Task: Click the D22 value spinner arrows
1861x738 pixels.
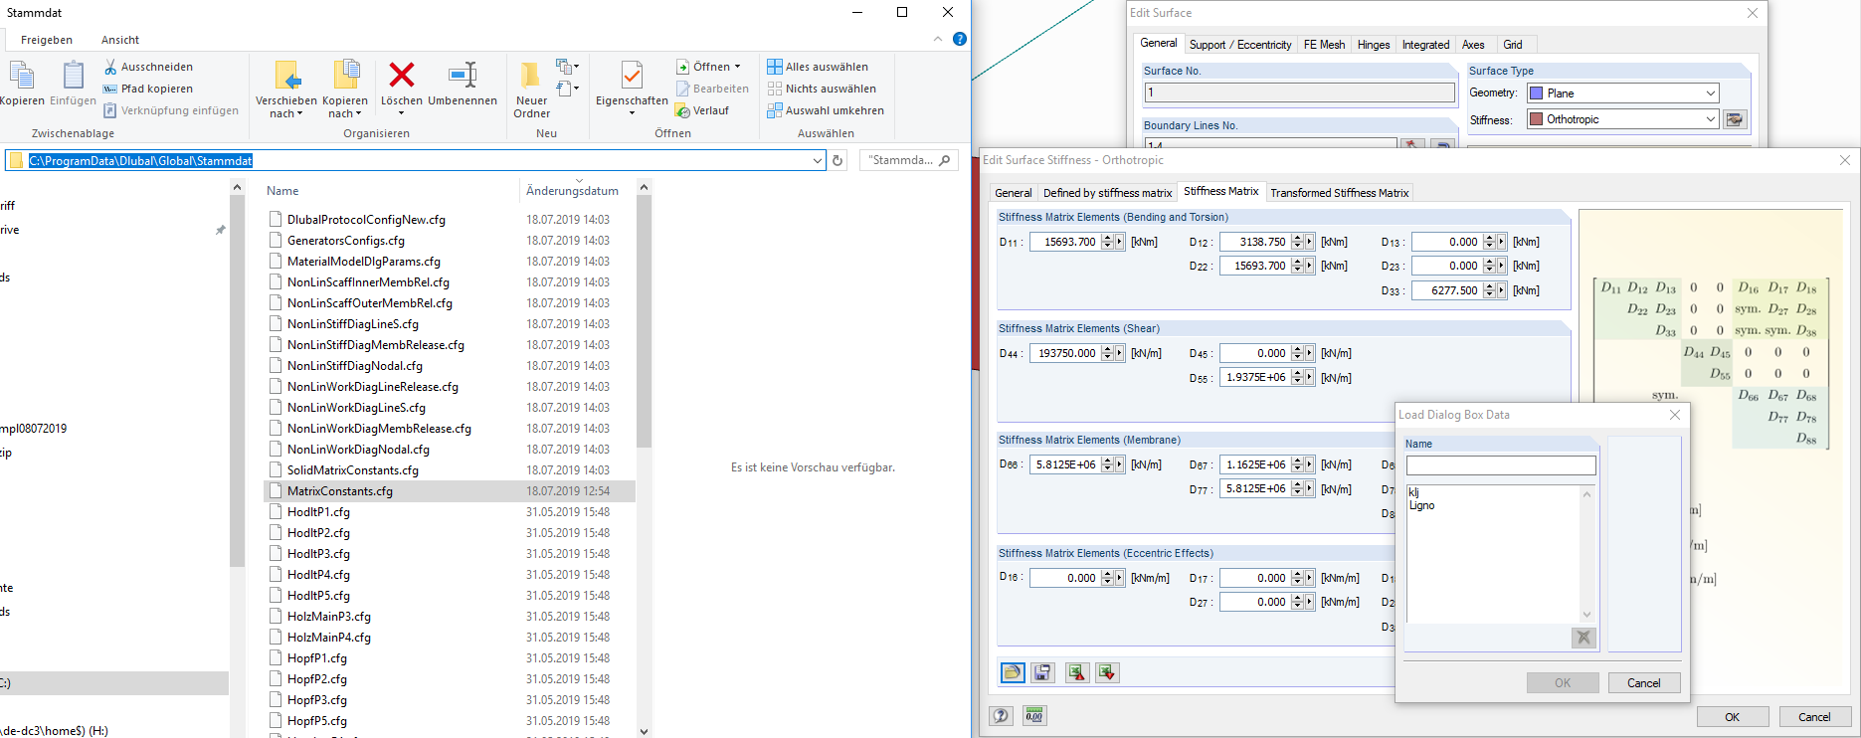Action: (x=1297, y=266)
